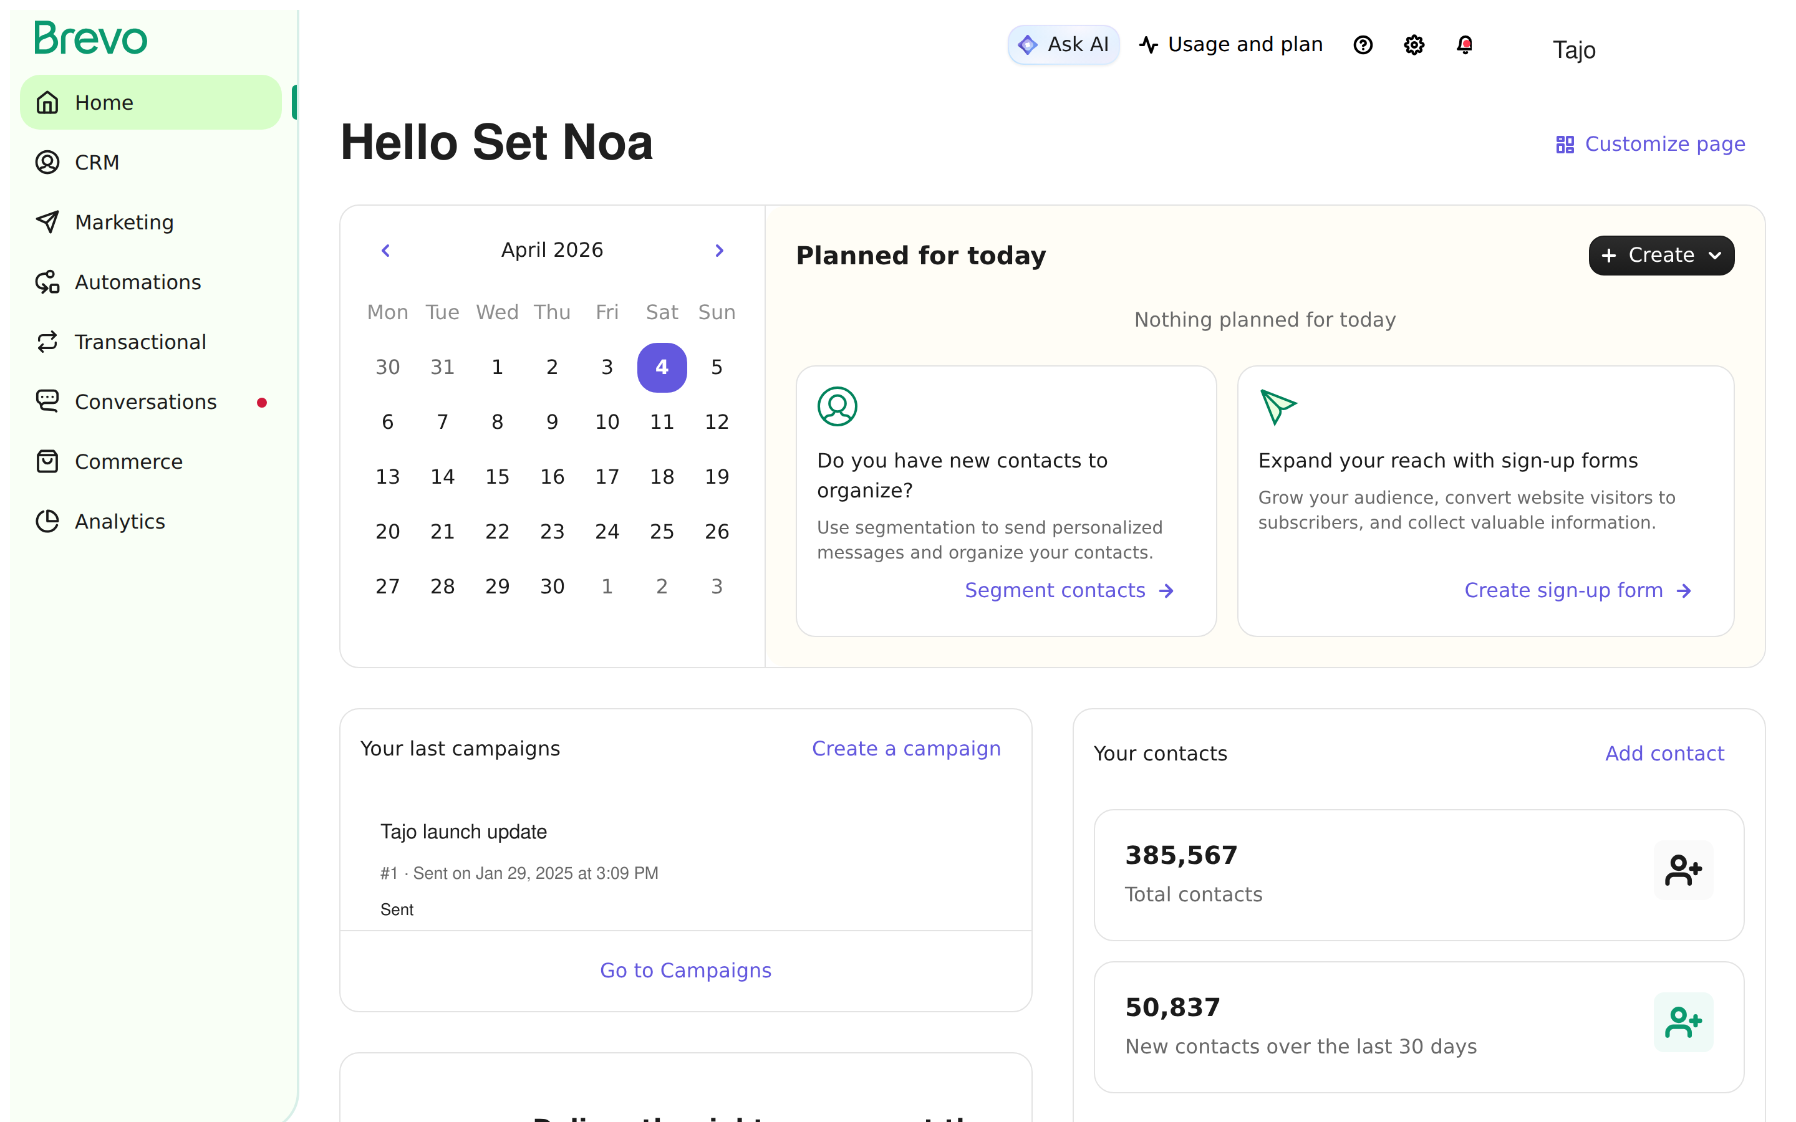Click the add-user icon beside Total contacts
The image size is (1796, 1122).
click(x=1683, y=870)
